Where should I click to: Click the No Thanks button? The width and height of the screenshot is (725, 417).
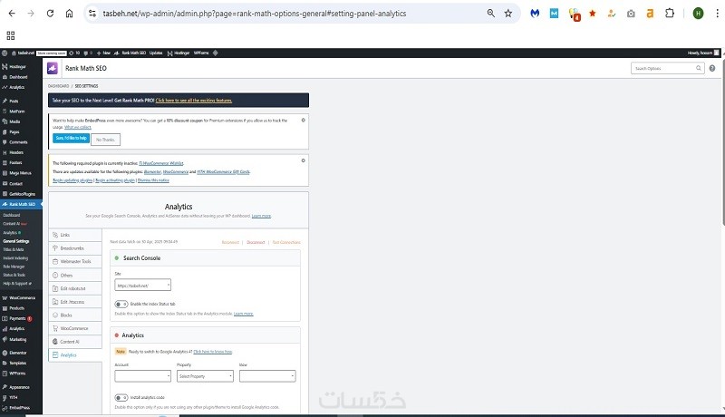click(105, 140)
